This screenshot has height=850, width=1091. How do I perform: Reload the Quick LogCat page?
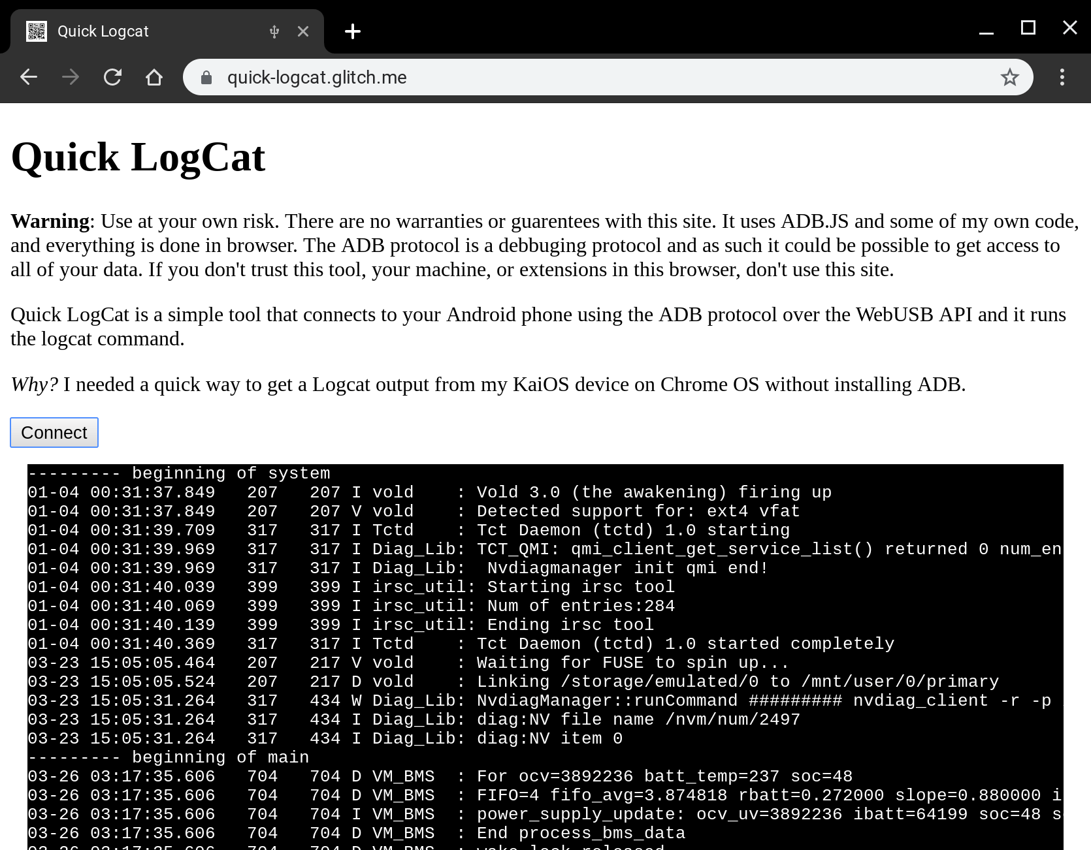coord(112,76)
